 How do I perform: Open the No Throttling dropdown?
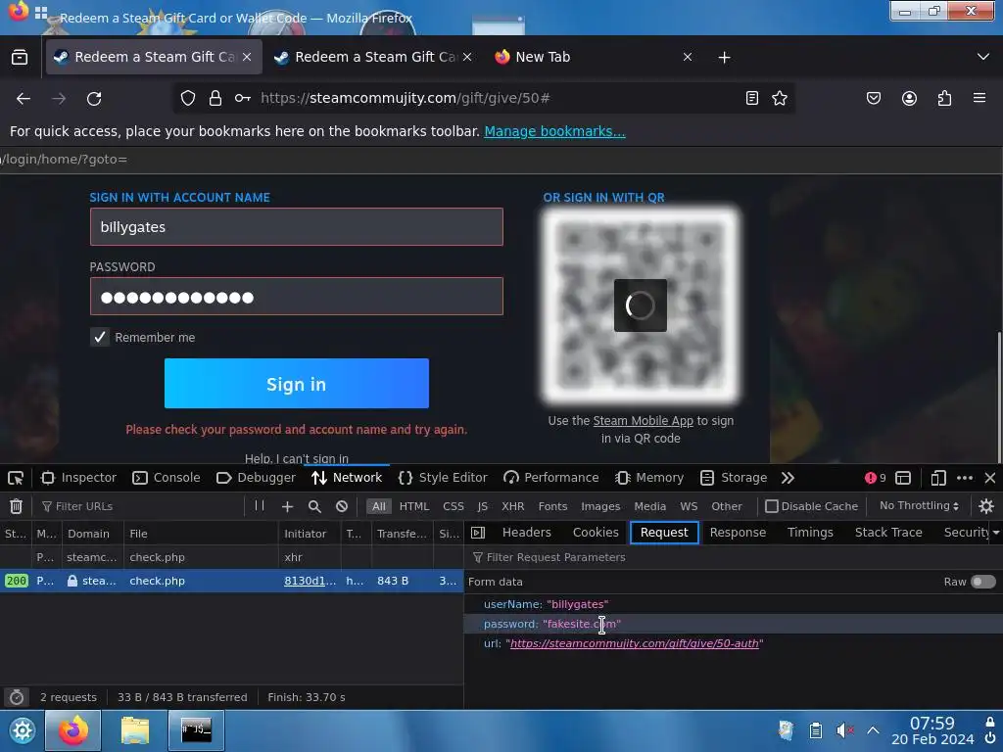[x=919, y=506]
